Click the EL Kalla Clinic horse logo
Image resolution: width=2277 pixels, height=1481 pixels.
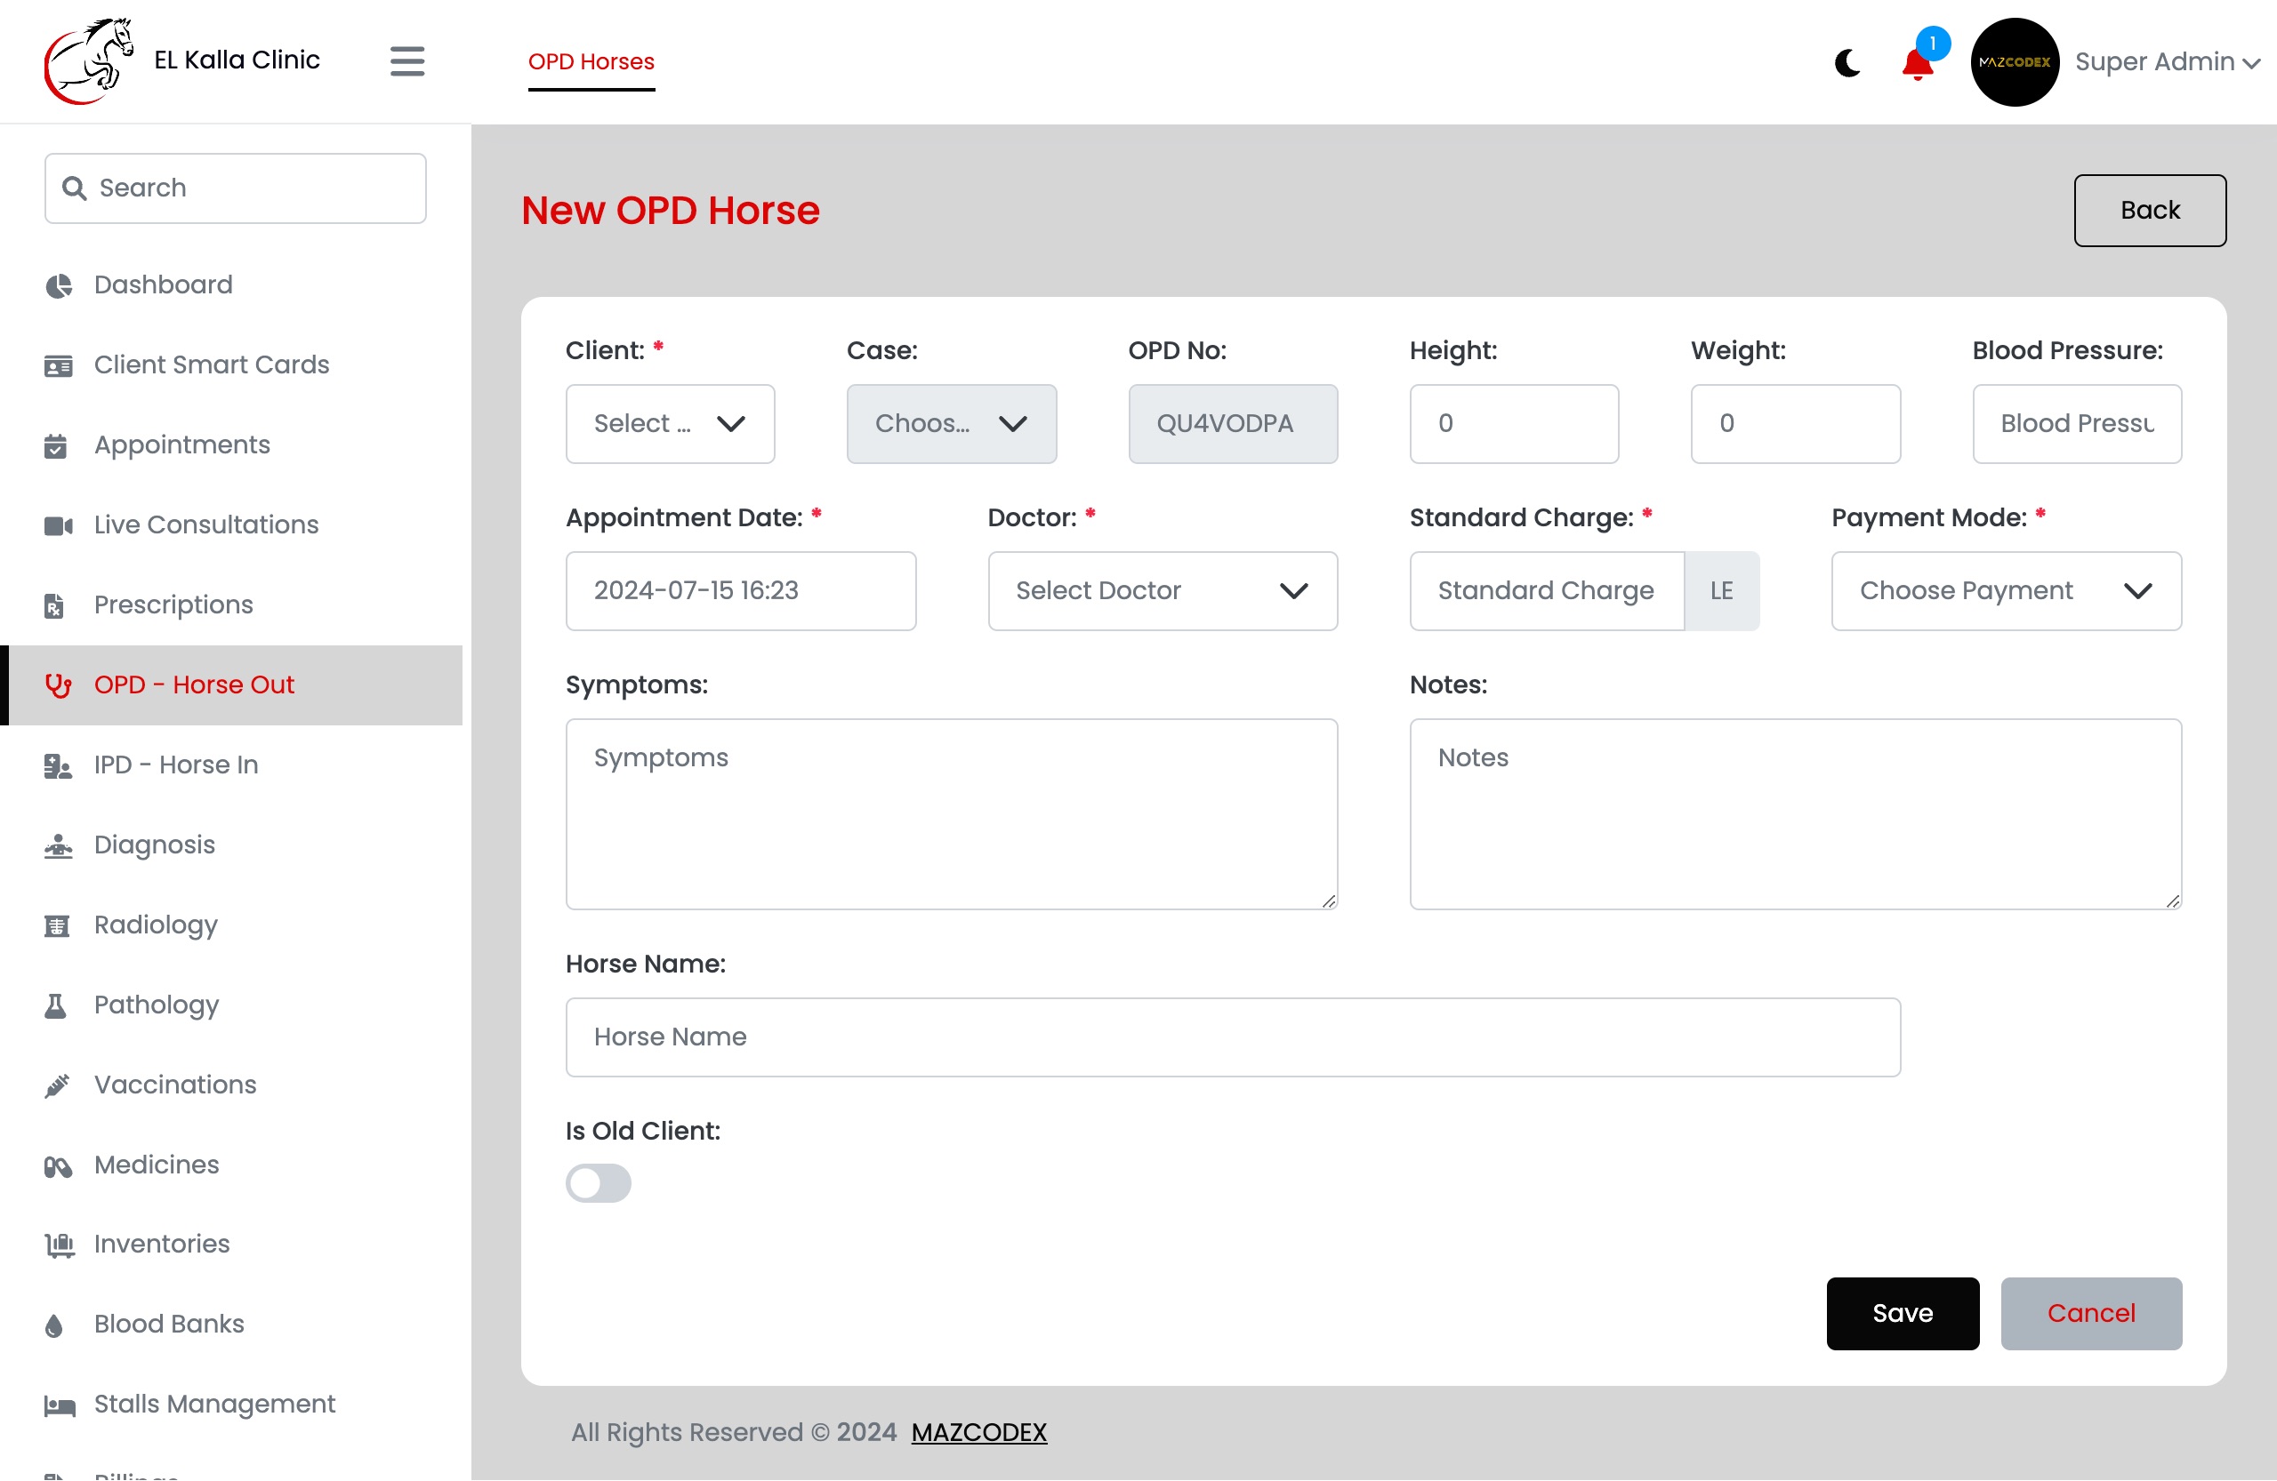coord(88,61)
